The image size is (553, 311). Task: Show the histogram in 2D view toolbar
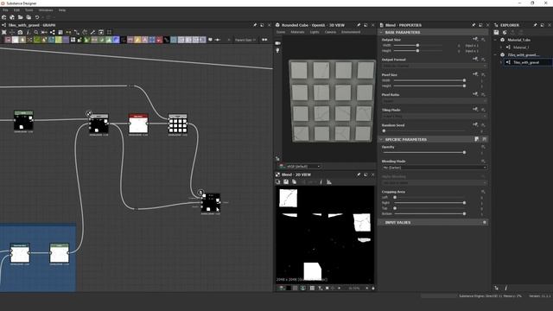(x=329, y=182)
